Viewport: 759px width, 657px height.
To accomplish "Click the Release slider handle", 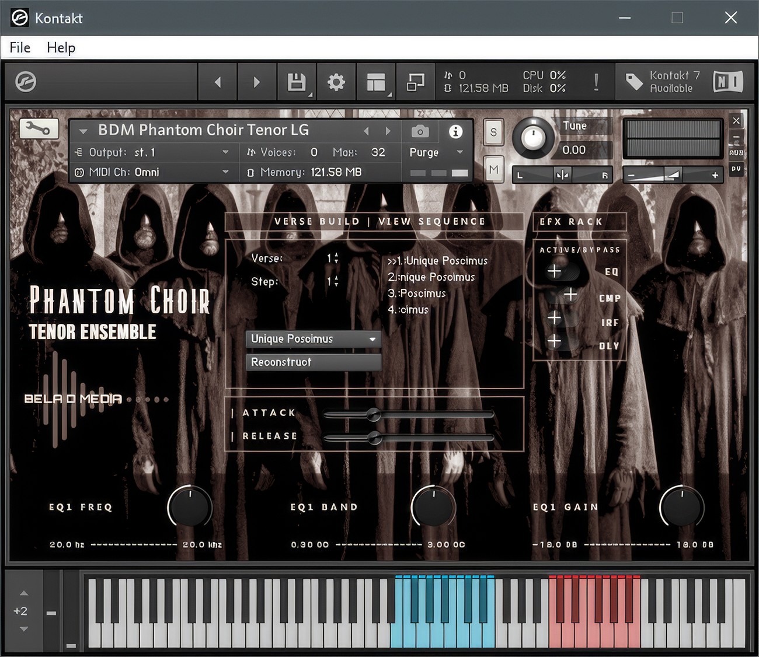I will click(x=374, y=438).
